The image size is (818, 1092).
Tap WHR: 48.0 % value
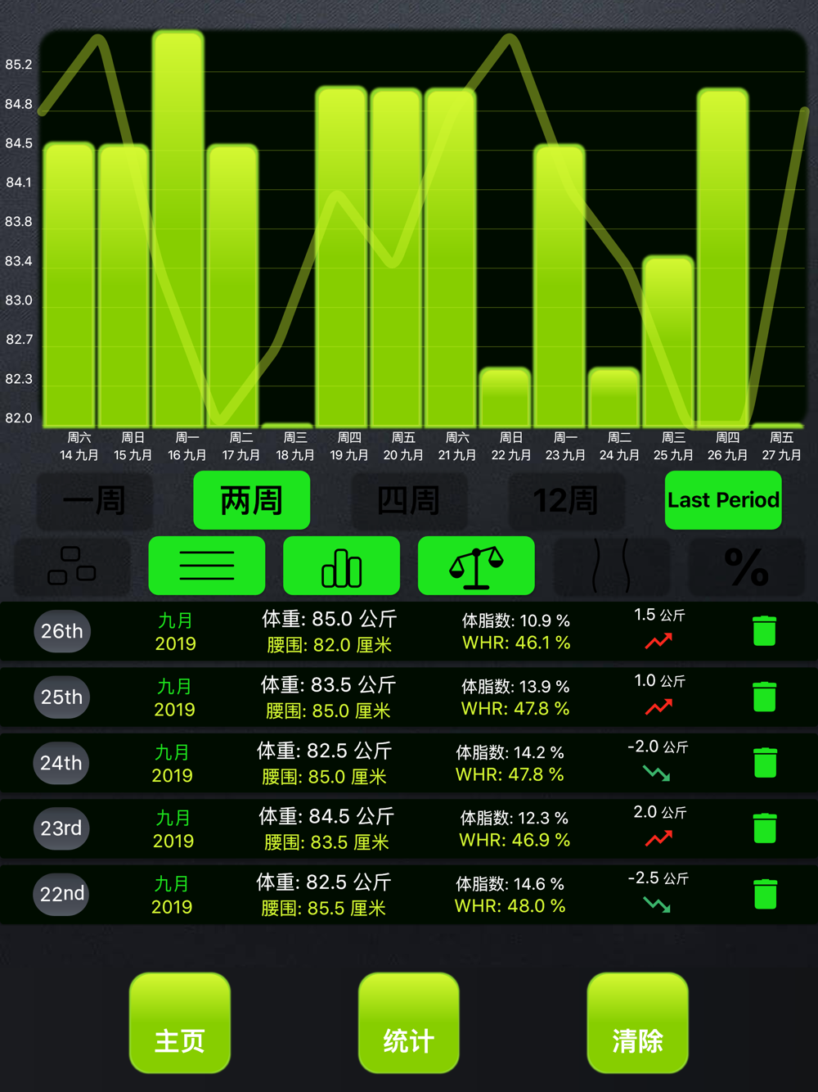pyautogui.click(x=510, y=906)
